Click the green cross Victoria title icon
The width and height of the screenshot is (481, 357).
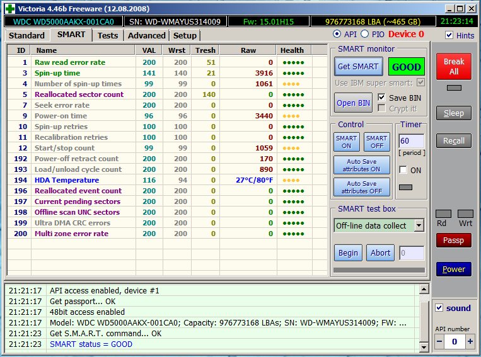(x=9, y=8)
